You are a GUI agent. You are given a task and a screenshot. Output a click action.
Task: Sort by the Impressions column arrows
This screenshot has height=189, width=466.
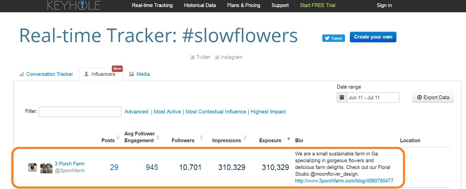tap(245, 138)
